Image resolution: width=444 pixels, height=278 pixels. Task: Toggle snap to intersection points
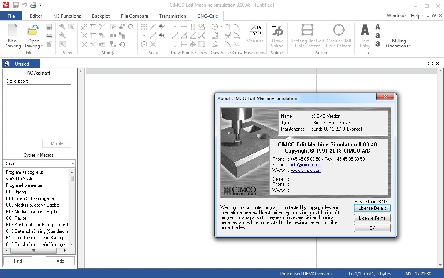153,44
